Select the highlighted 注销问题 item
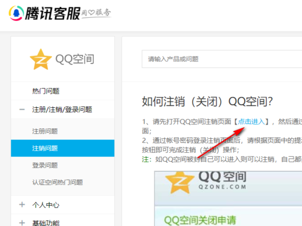This screenshot has width=302, height=226. click(x=62, y=148)
